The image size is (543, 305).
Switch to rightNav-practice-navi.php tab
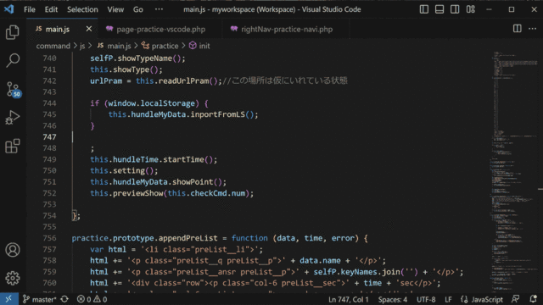click(287, 30)
